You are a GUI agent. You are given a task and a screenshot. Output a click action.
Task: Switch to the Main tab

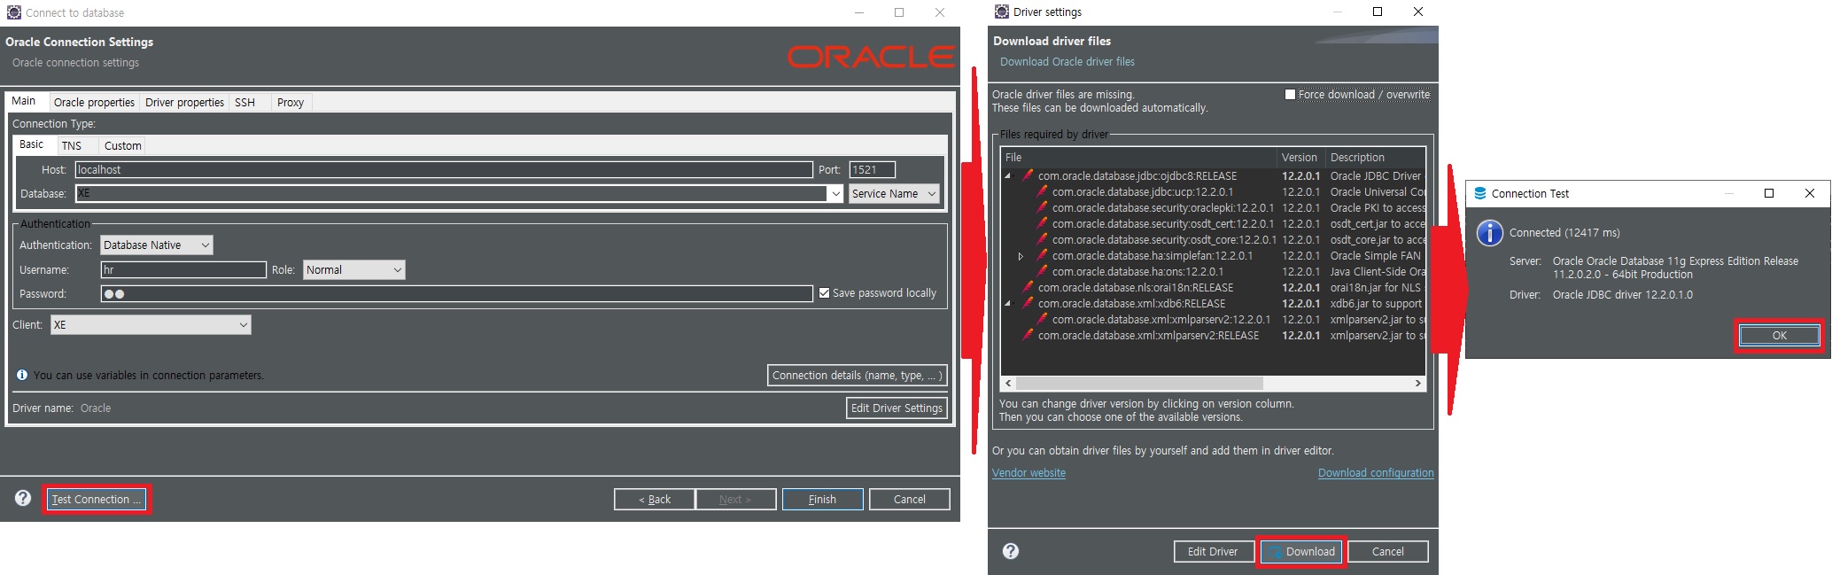click(24, 101)
